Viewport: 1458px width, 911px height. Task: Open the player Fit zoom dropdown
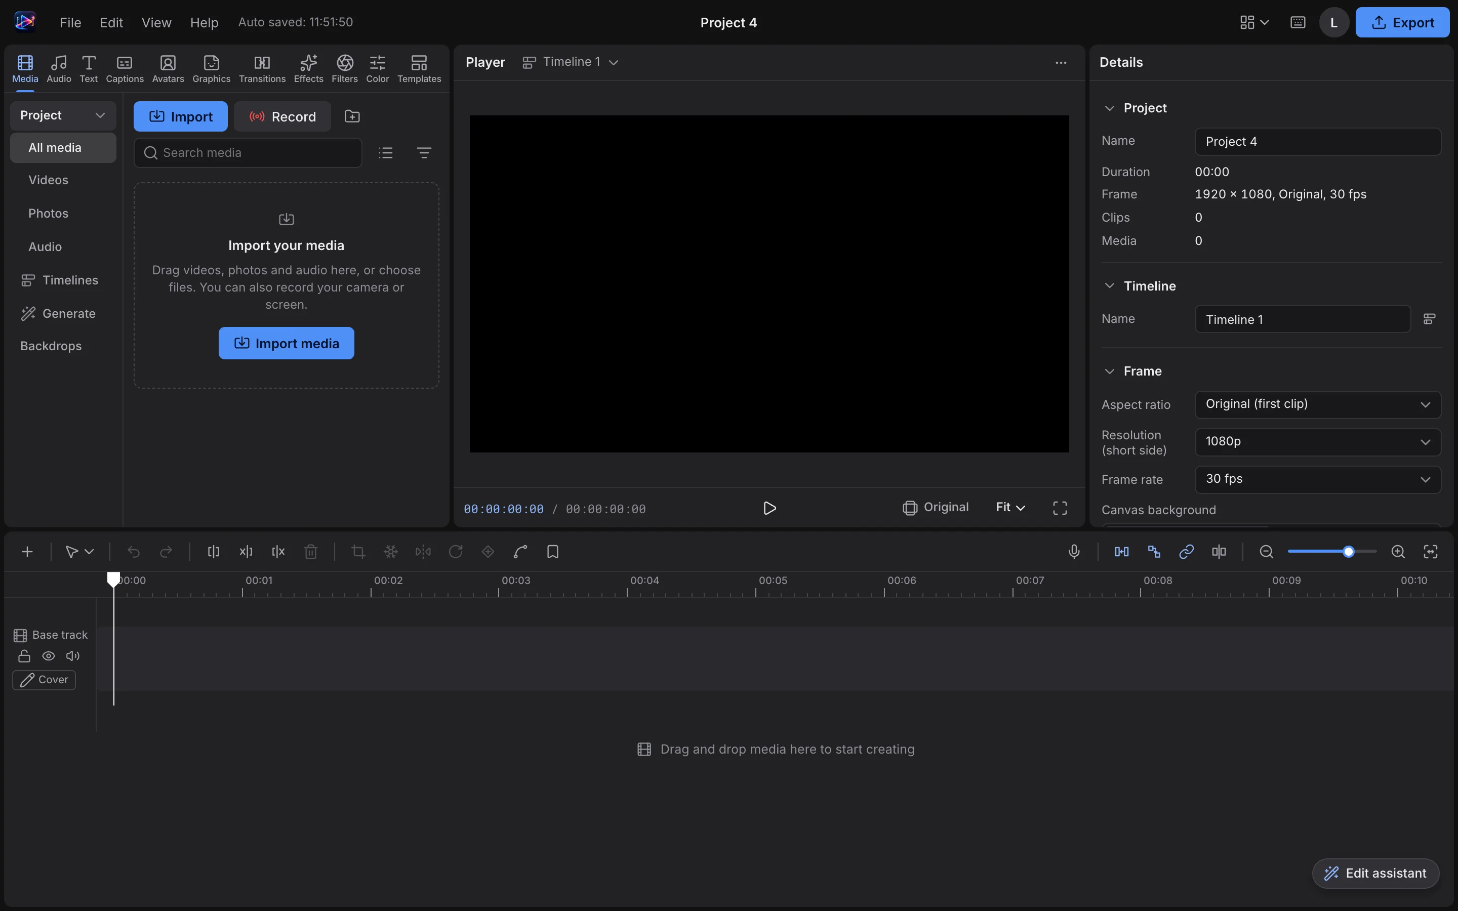pos(1010,508)
